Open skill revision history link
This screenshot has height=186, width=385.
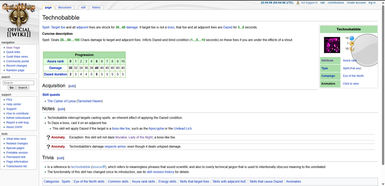click(160, 172)
